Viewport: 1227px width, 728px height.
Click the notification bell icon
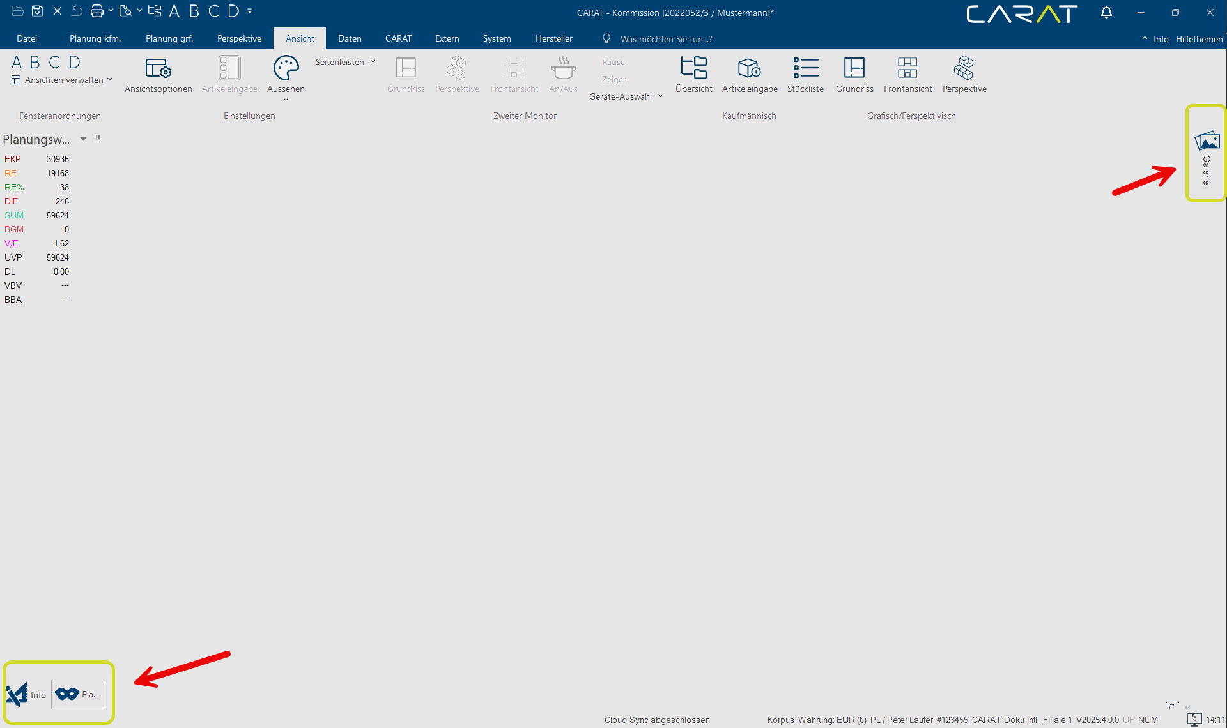pos(1106,12)
